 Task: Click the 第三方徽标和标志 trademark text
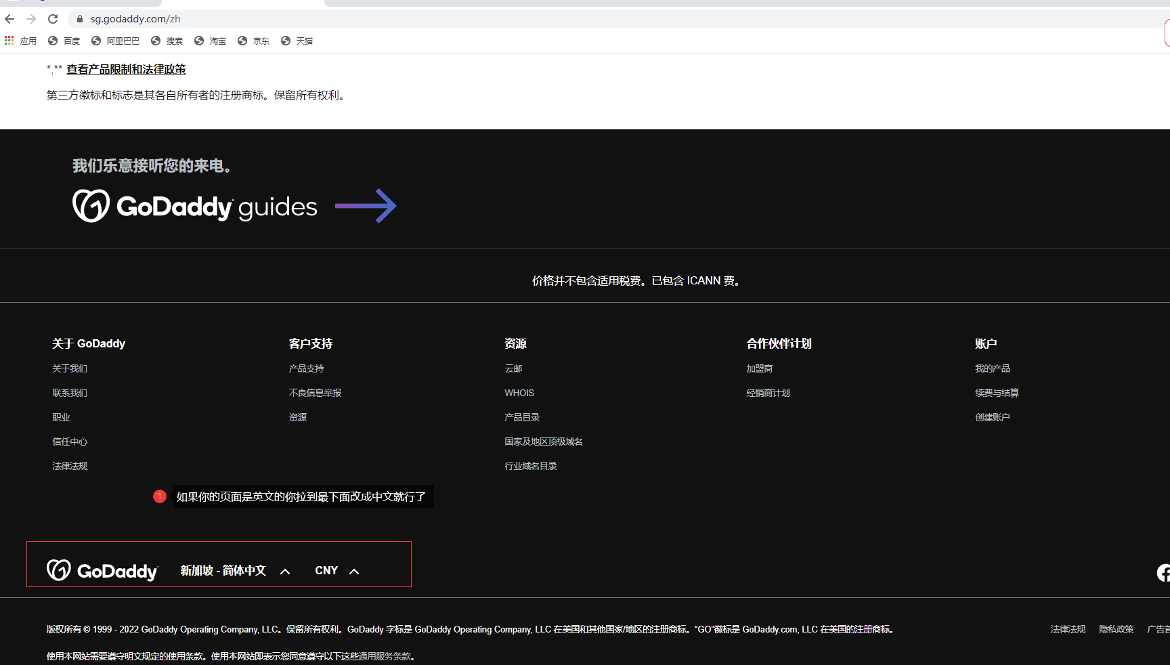click(197, 95)
